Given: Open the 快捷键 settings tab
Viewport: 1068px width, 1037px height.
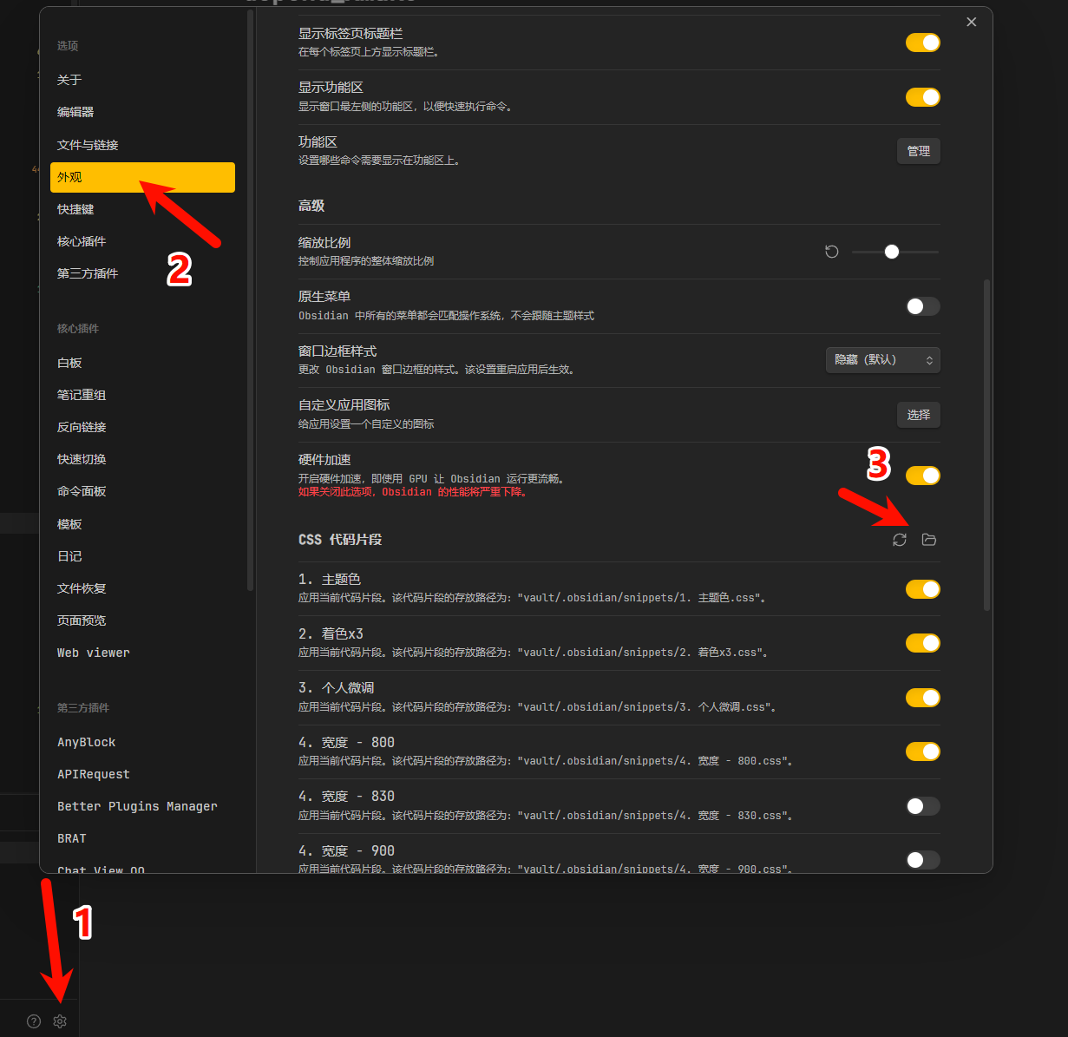Looking at the screenshot, I should tap(76, 209).
